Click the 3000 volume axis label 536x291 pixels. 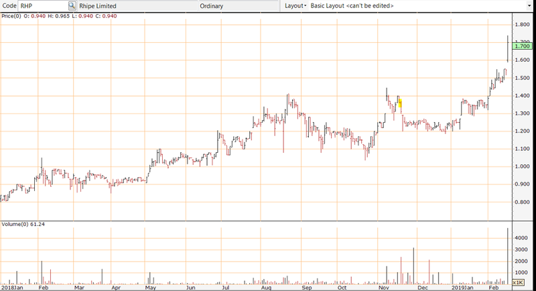point(521,249)
